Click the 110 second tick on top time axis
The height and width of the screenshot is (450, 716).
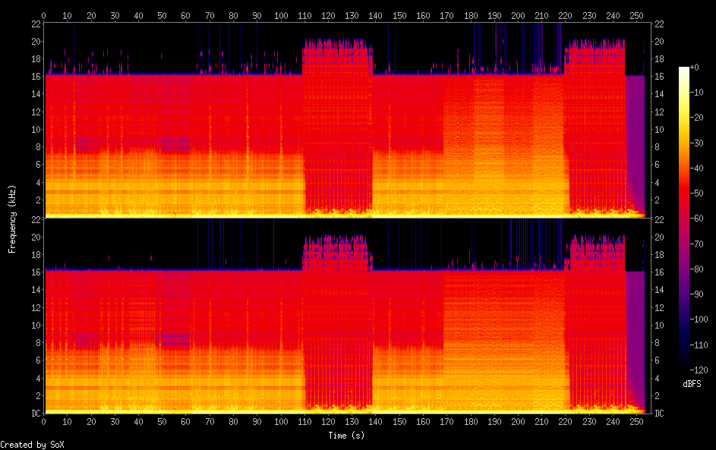304,15
